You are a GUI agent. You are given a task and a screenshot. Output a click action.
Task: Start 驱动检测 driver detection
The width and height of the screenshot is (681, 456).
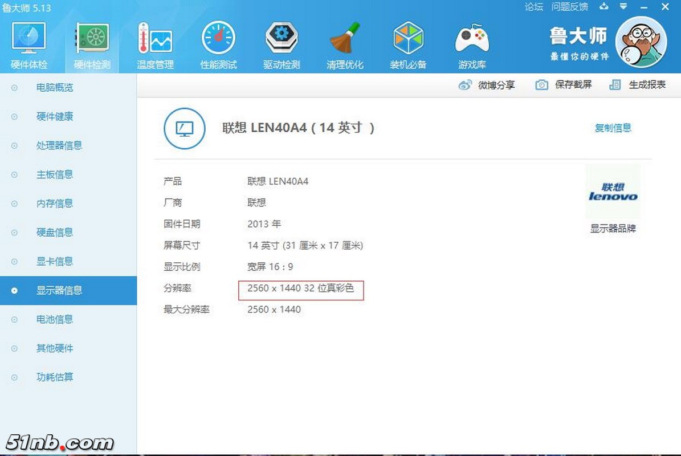tap(282, 43)
